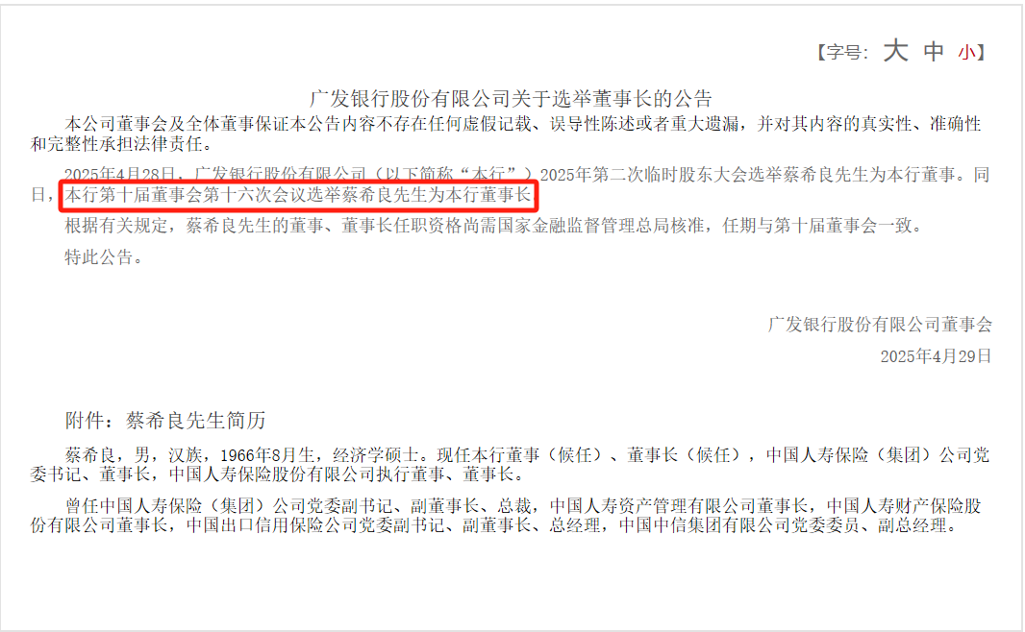The image size is (1025, 632).
Task: Click the text 中国出口信用保险公司
Action: (271, 525)
